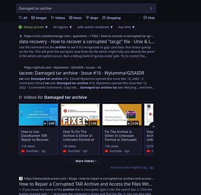Expand the All regions dropdown
This screenshot has width=201, height=195.
(62, 27)
